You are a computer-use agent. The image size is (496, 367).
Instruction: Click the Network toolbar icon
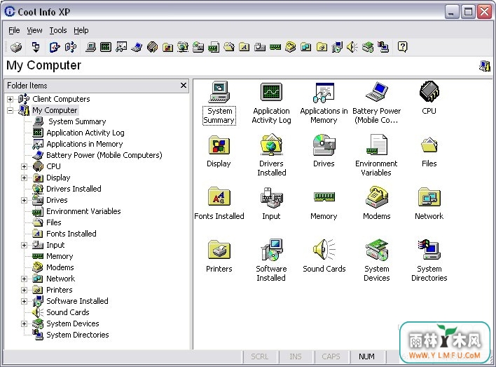(306, 47)
